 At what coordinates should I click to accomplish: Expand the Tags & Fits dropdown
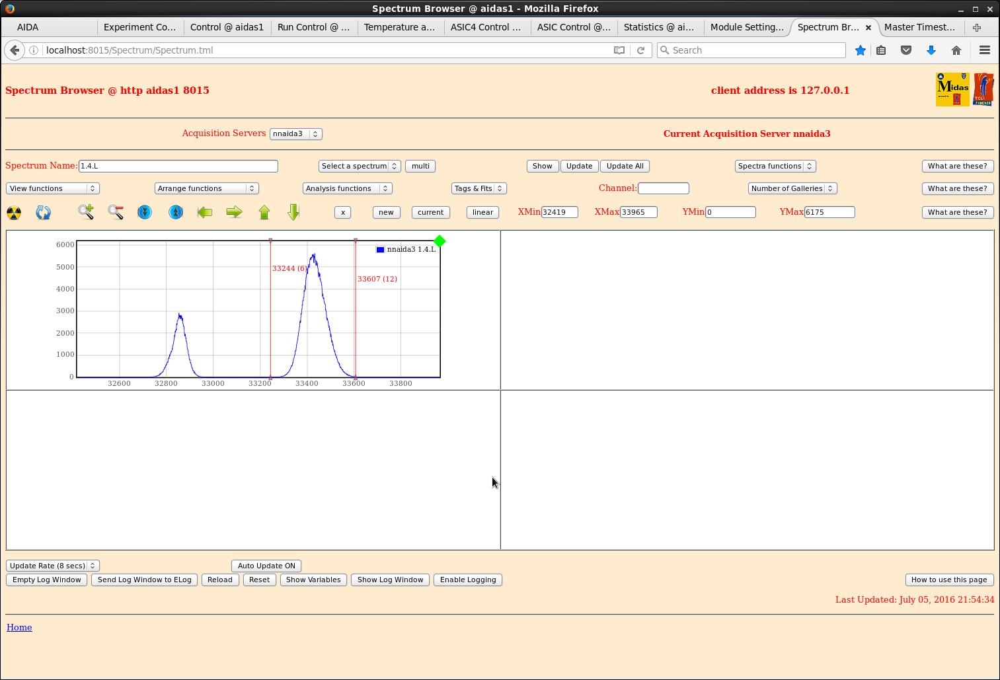coord(479,188)
